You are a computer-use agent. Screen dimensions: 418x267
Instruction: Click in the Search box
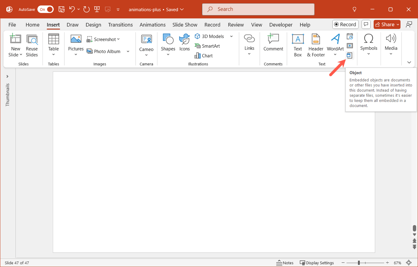pyautogui.click(x=258, y=9)
